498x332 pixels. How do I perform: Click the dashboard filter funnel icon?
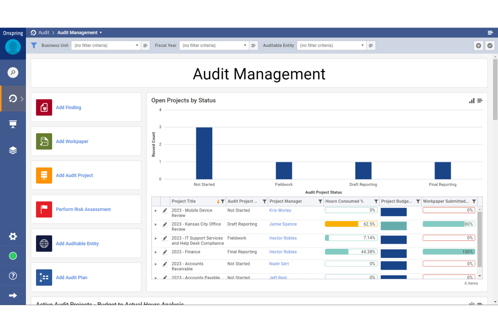34,45
